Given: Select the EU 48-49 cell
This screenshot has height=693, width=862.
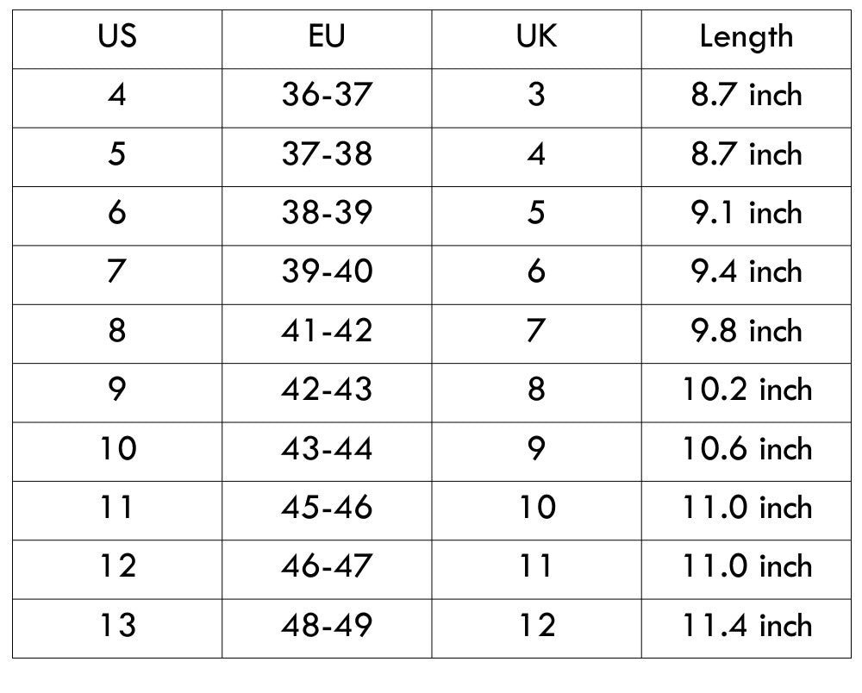Looking at the screenshot, I should click(x=327, y=628).
